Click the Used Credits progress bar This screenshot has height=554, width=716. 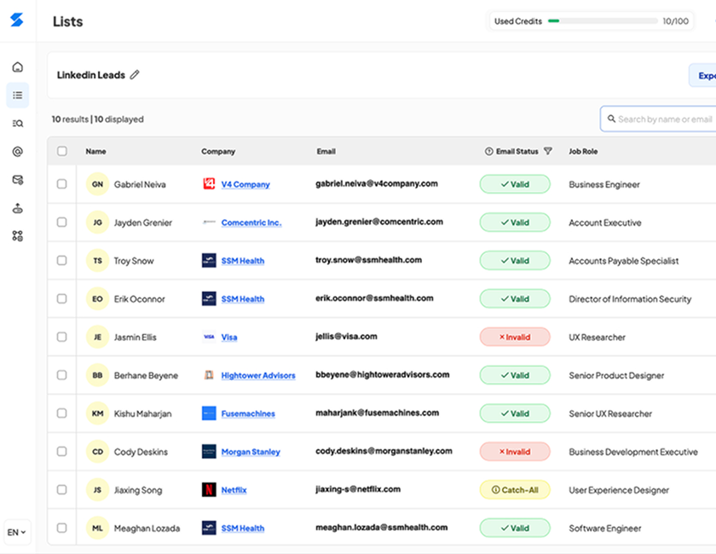602,21
